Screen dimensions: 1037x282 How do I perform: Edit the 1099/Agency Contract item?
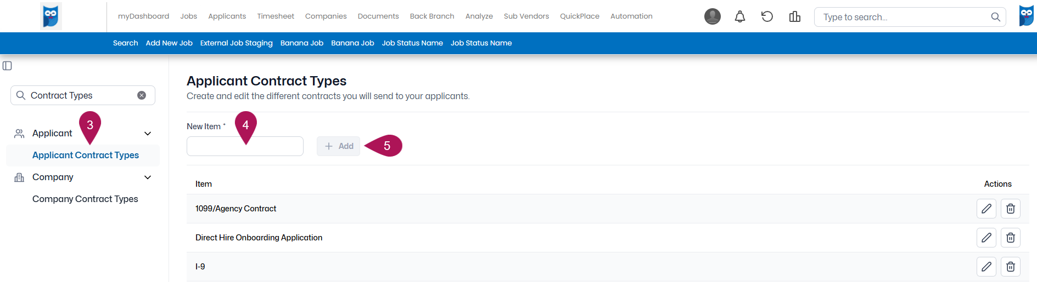[x=986, y=209]
